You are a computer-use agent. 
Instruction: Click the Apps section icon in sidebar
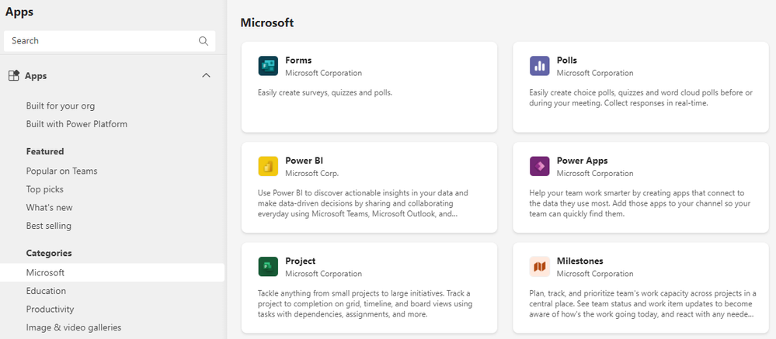pos(14,76)
